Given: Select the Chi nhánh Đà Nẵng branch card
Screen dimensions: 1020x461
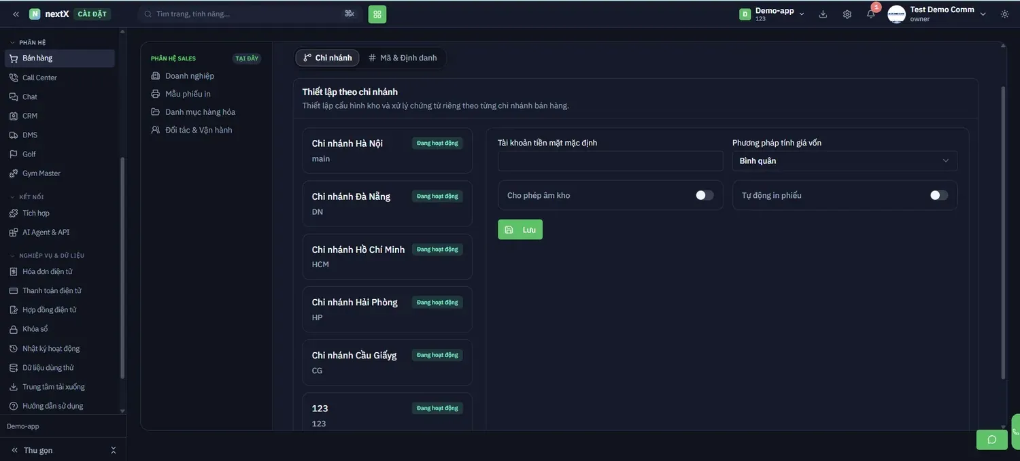Looking at the screenshot, I should [x=388, y=203].
